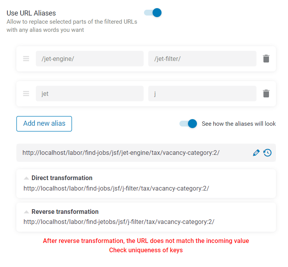Toggle See how the aliases will look

pos(188,124)
